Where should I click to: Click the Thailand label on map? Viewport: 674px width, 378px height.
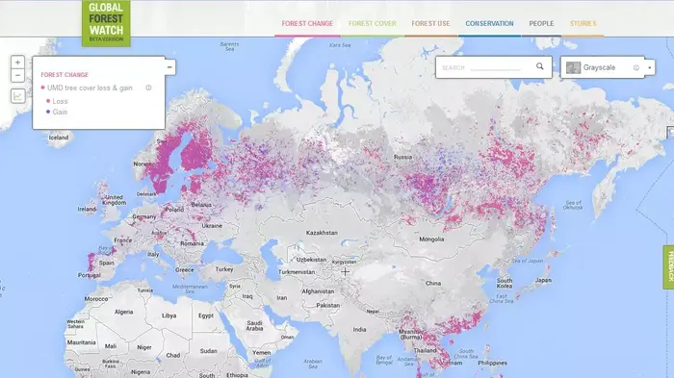tap(426, 350)
